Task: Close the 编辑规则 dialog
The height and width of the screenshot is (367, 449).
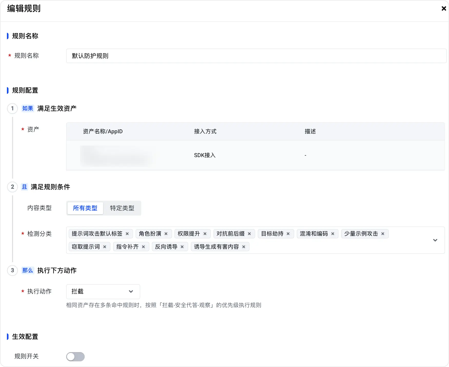Action: [x=444, y=8]
